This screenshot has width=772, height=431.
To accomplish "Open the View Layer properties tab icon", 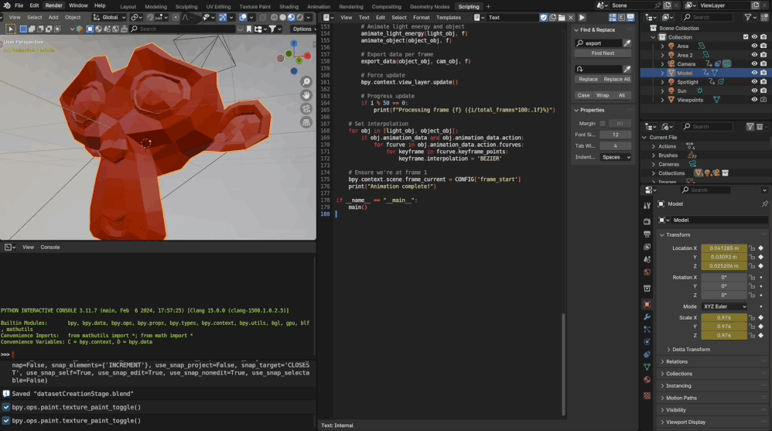I will [647, 247].
